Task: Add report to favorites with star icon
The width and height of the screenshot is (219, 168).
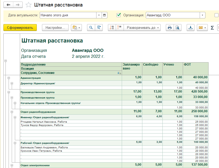Action: [x=29, y=5]
